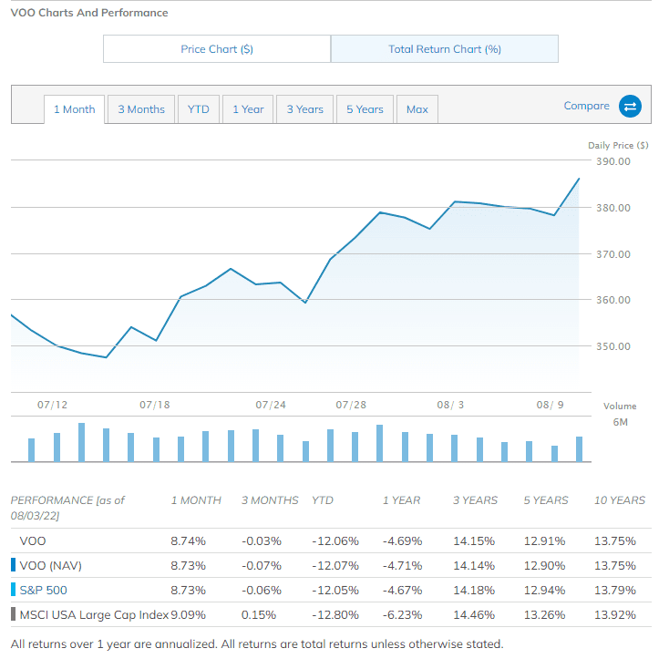Click MSCI 1 month value 9.09%

pos(188,615)
